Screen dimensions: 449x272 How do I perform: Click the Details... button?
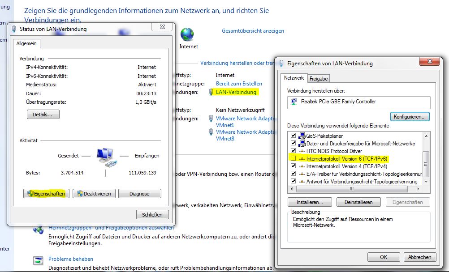[x=43, y=115]
